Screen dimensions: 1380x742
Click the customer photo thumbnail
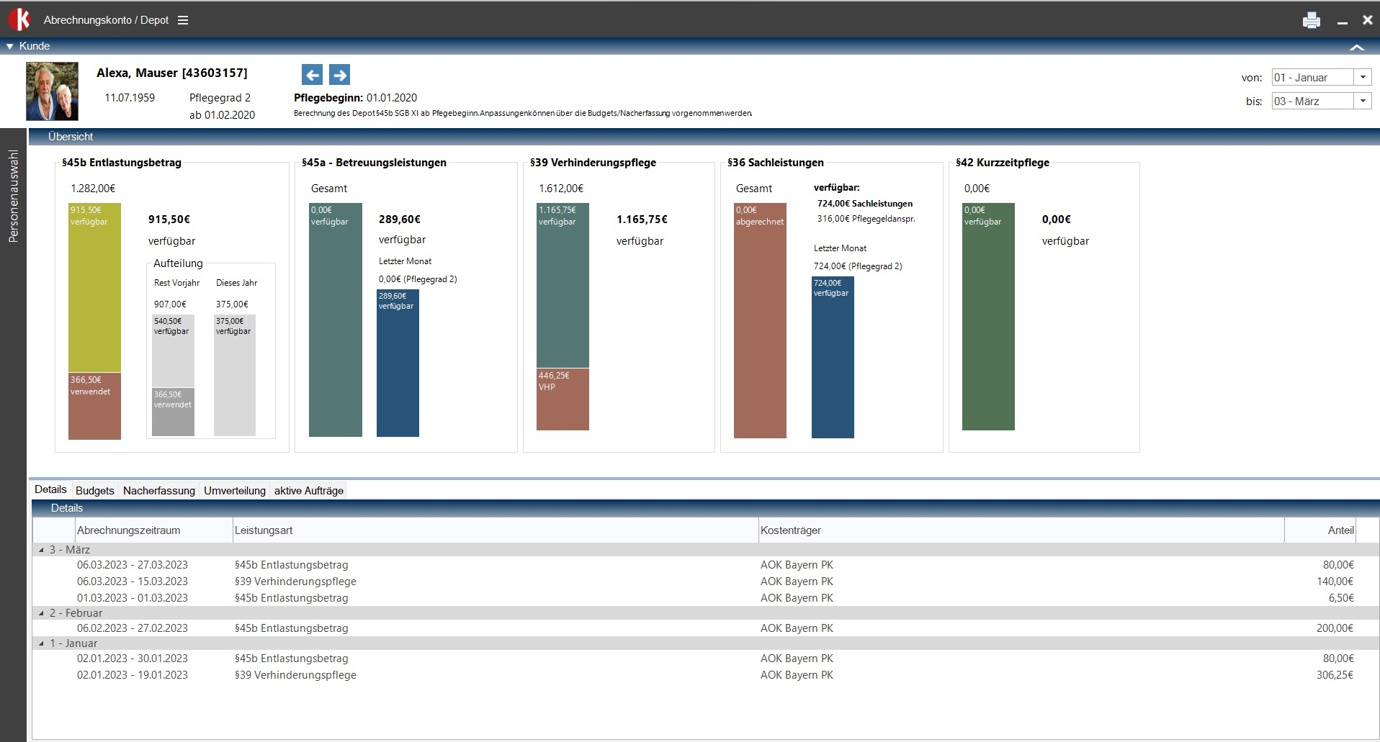tap(52, 91)
